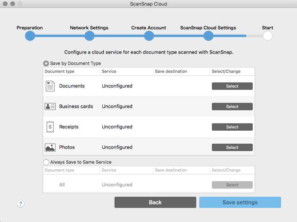
Task: Click the Unconfigured status in the Documents row
Action: [x=117, y=86]
